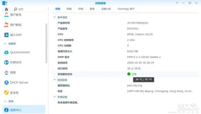Viewport: 201px width, 114px height.
Task: Click the 产品序列号 label
Action: [x=64, y=23]
